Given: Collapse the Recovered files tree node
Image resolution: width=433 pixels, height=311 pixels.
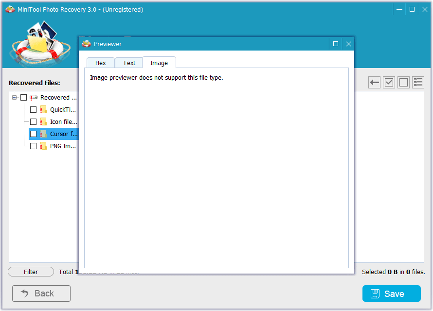Looking at the screenshot, I should point(15,98).
